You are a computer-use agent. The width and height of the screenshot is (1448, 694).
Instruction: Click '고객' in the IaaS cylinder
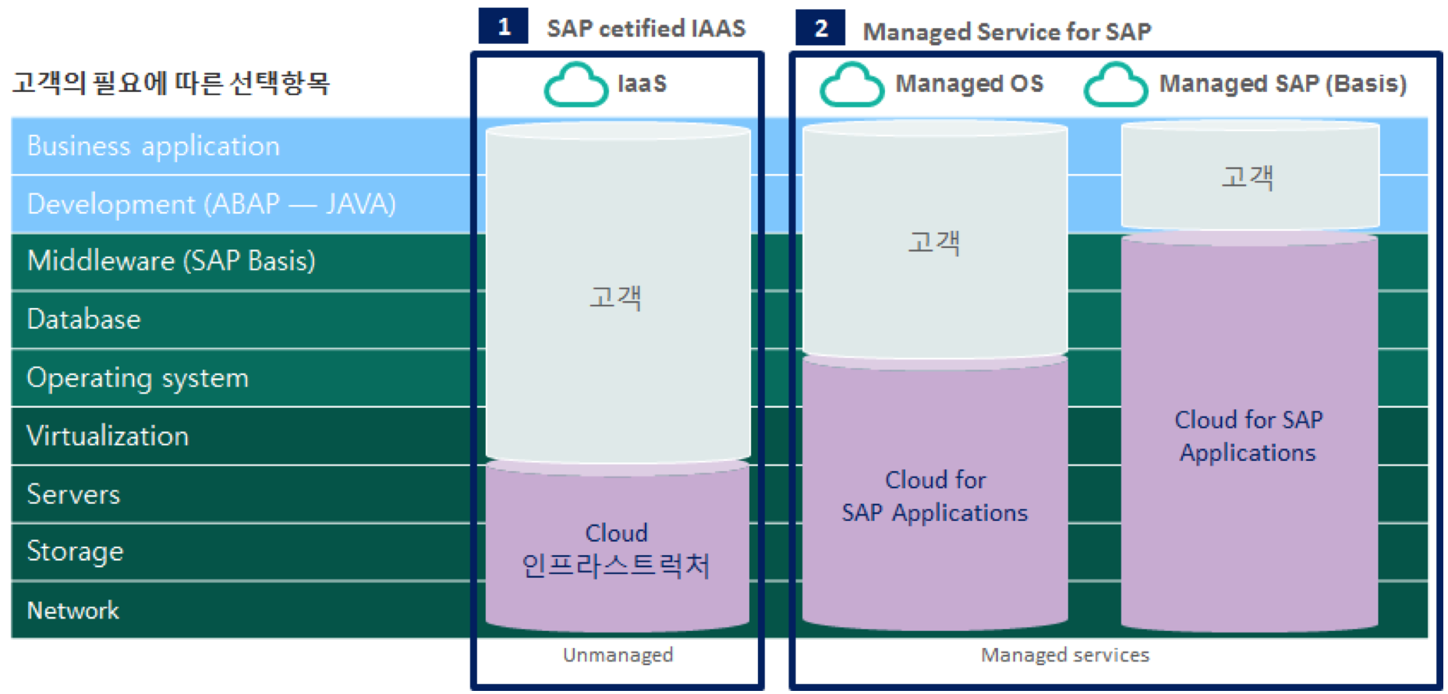615,297
